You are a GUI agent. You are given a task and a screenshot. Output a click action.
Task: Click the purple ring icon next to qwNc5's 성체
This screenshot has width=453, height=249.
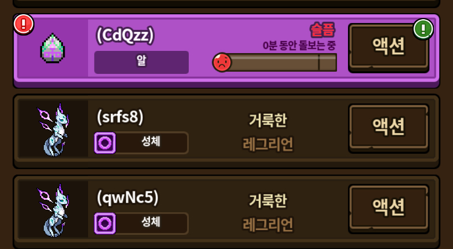[105, 223]
